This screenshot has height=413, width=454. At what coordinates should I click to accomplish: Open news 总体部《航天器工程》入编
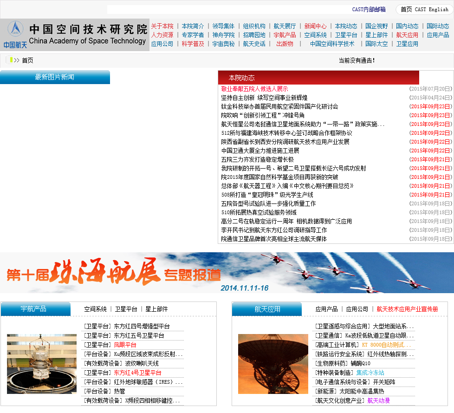pos(287,186)
